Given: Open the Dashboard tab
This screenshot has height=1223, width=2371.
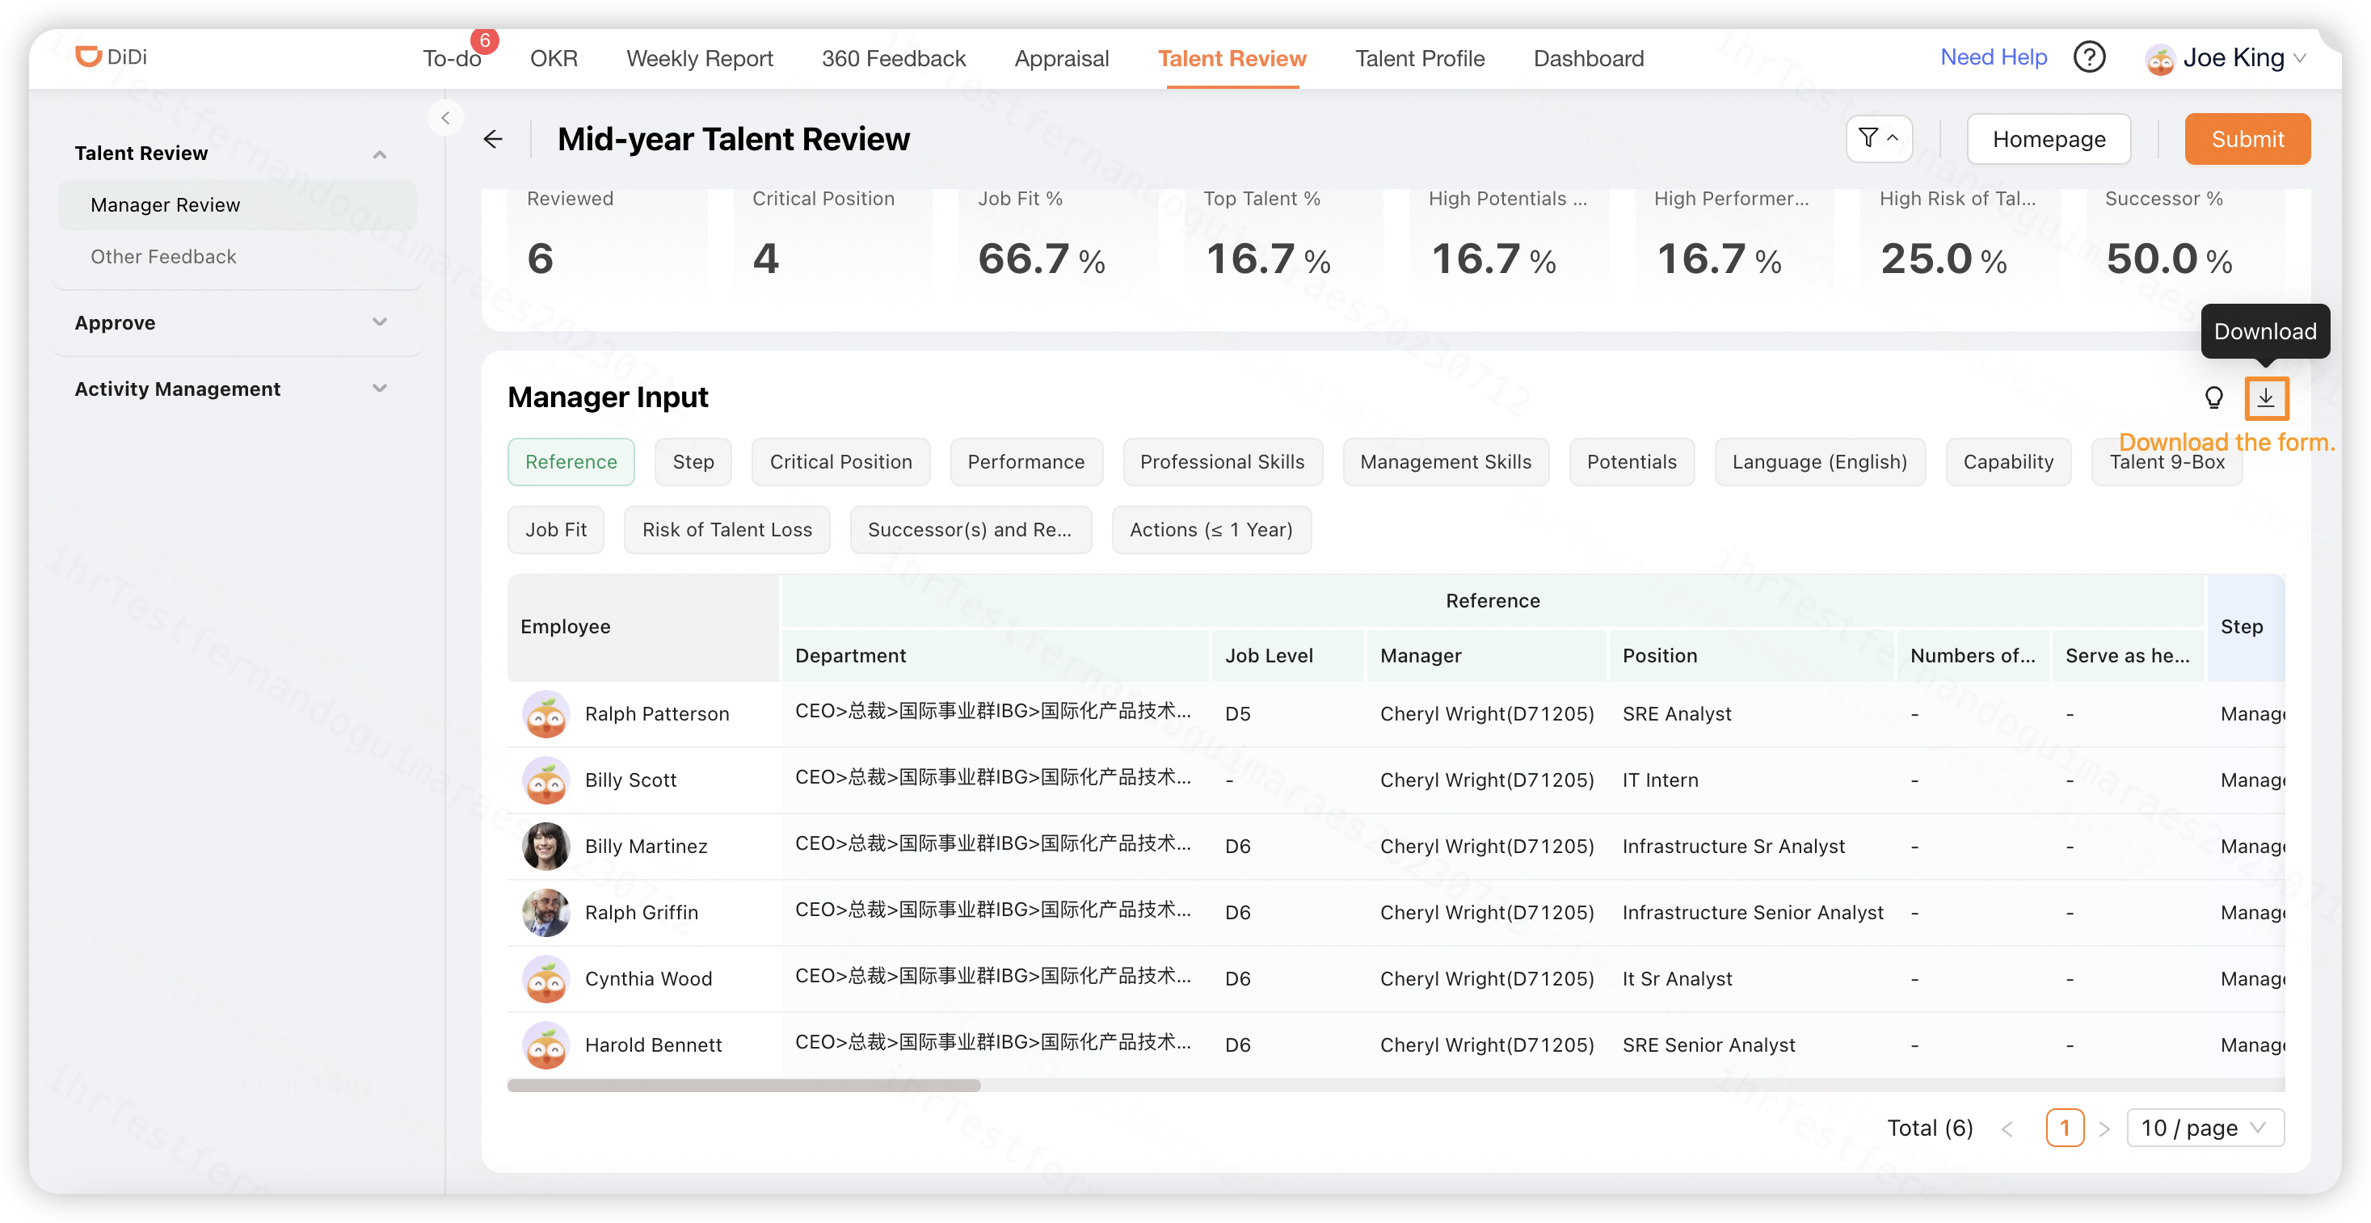Looking at the screenshot, I should coord(1589,59).
